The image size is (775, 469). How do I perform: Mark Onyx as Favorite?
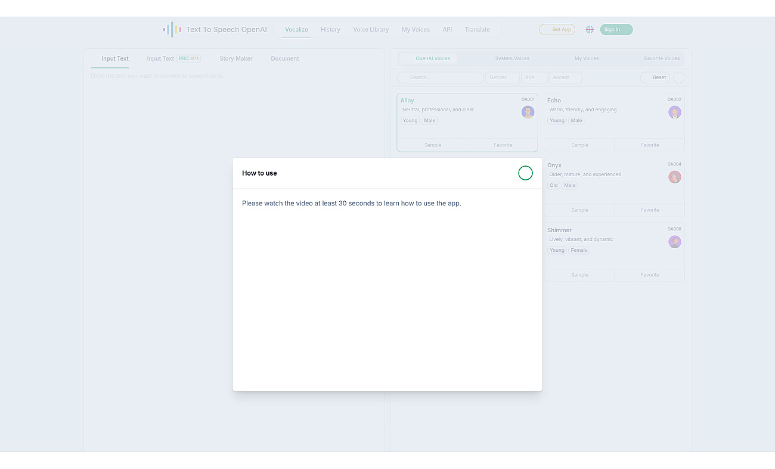coord(650,210)
